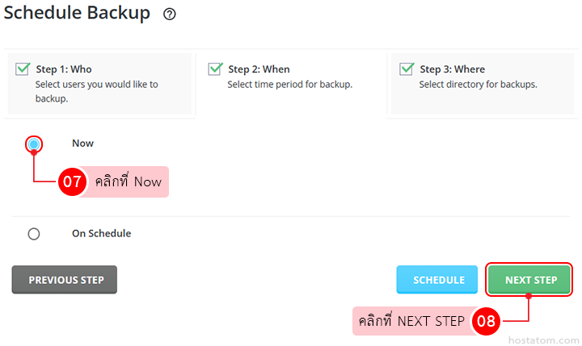The height and width of the screenshot is (346, 582).
Task: Choose the On Schedule radio button
Action: 33,234
